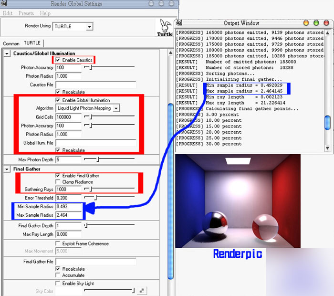This screenshot has height=296, width=334.
Task: Click the Caustics File text field
Action: coord(96,85)
